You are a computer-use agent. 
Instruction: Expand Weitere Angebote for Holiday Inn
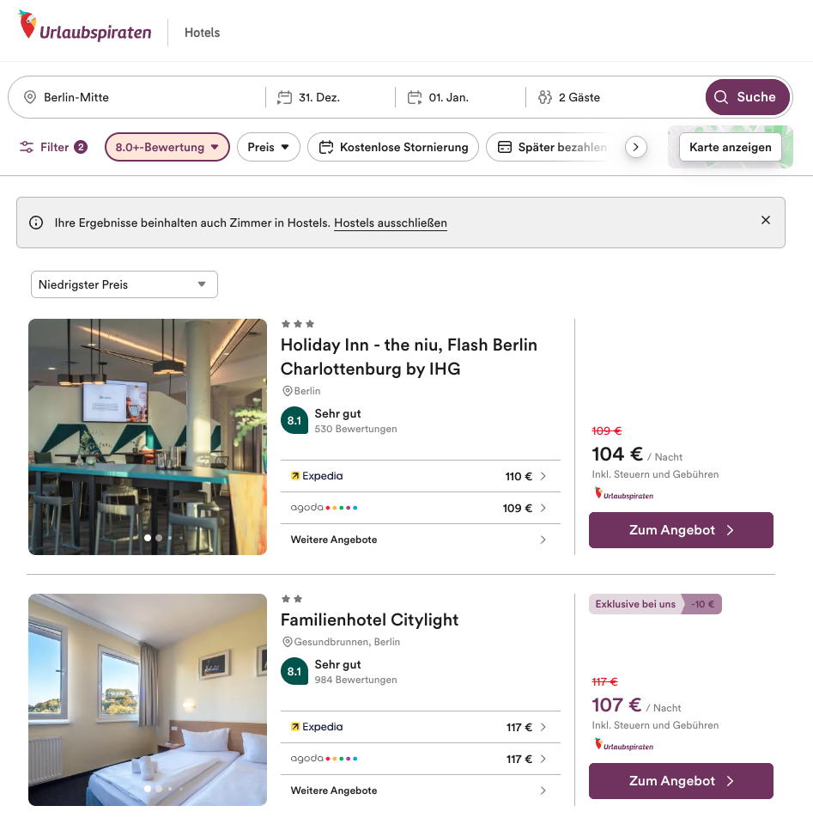click(x=419, y=540)
